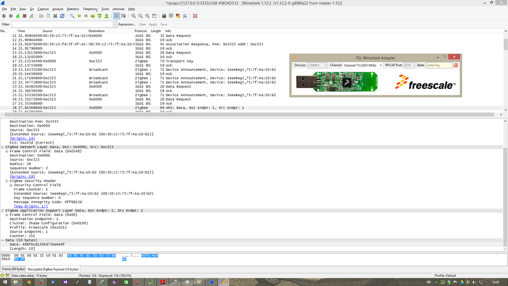The width and height of the screenshot is (508, 286).
Task: Zoom in on packet text
Action: [x=133, y=16]
